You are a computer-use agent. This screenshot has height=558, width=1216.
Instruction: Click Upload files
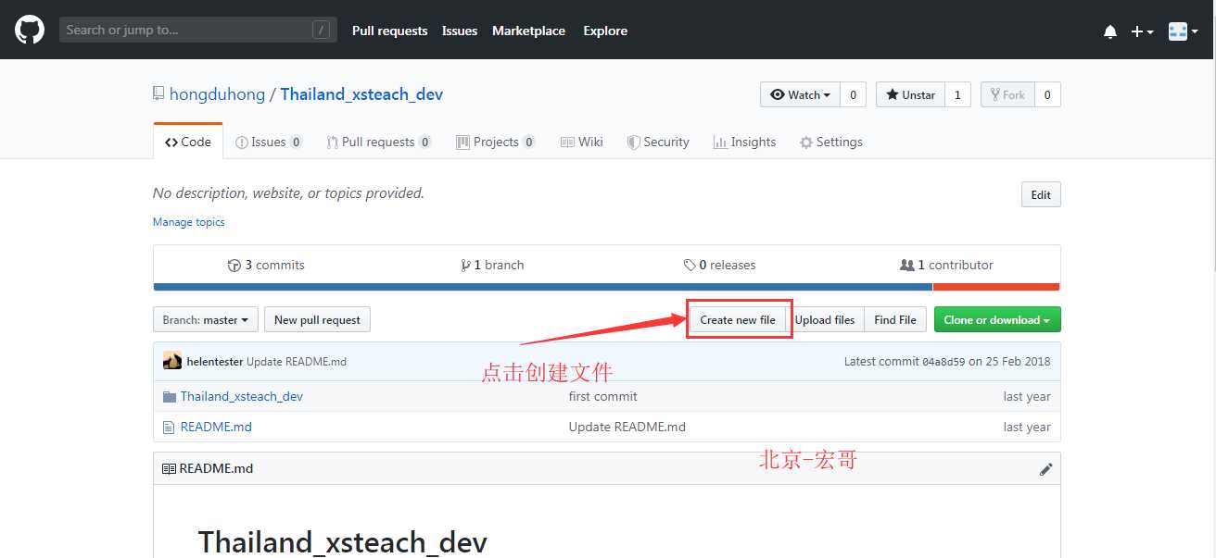[825, 320]
